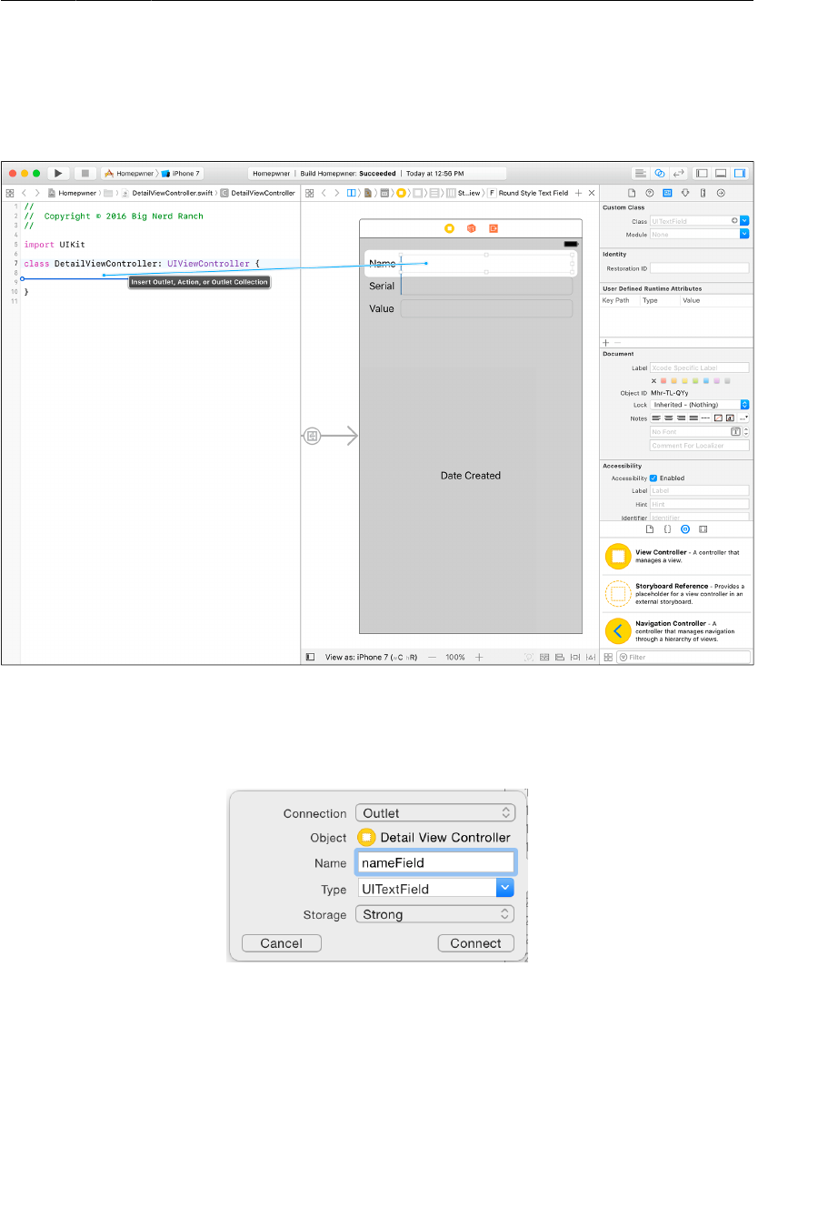Open the Custom Class dropdown arrow
818x1218 pixels.
(744, 221)
